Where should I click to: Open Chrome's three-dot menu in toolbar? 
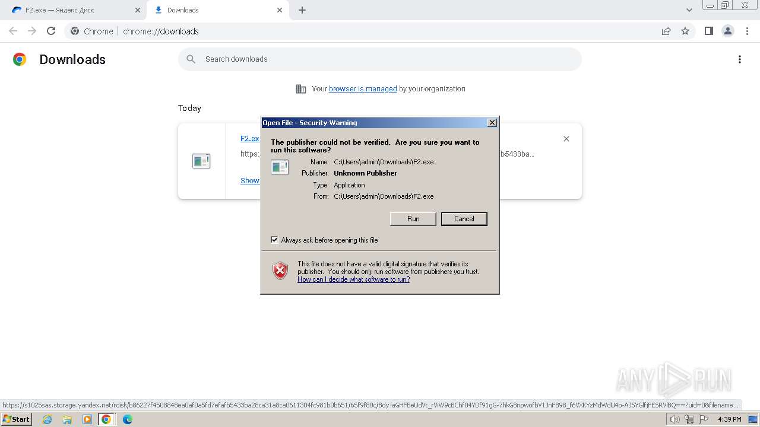point(746,31)
